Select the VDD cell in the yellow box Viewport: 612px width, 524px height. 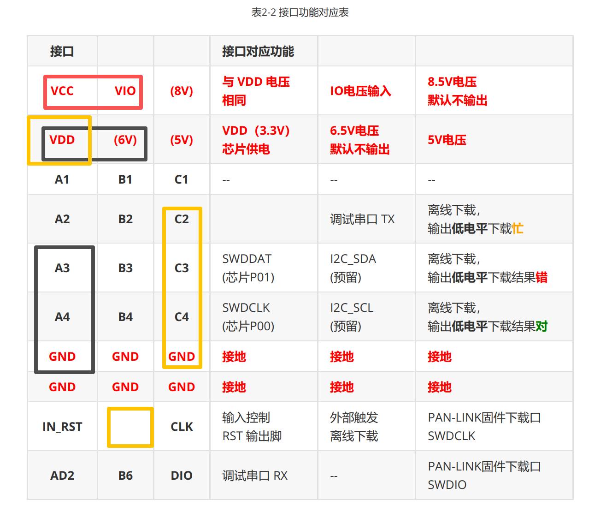click(x=62, y=140)
